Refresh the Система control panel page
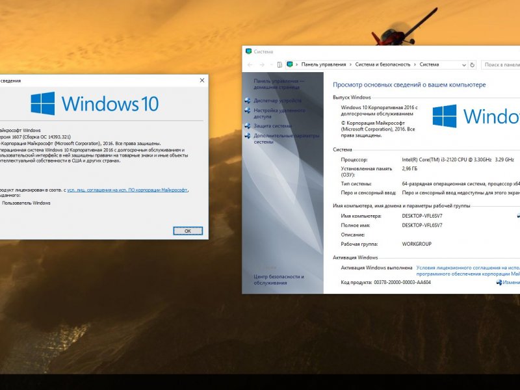Viewport: 520px width, 390px height. pyautogui.click(x=473, y=65)
